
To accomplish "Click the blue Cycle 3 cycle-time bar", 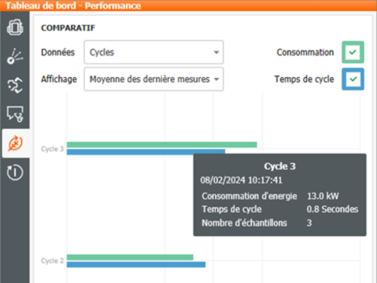I will 145,152.
